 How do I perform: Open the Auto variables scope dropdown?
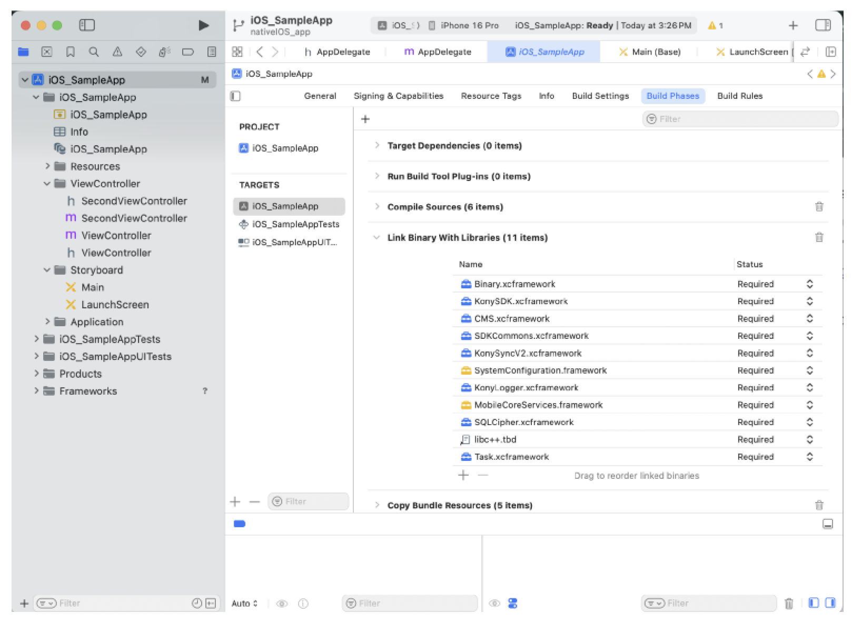tap(245, 604)
